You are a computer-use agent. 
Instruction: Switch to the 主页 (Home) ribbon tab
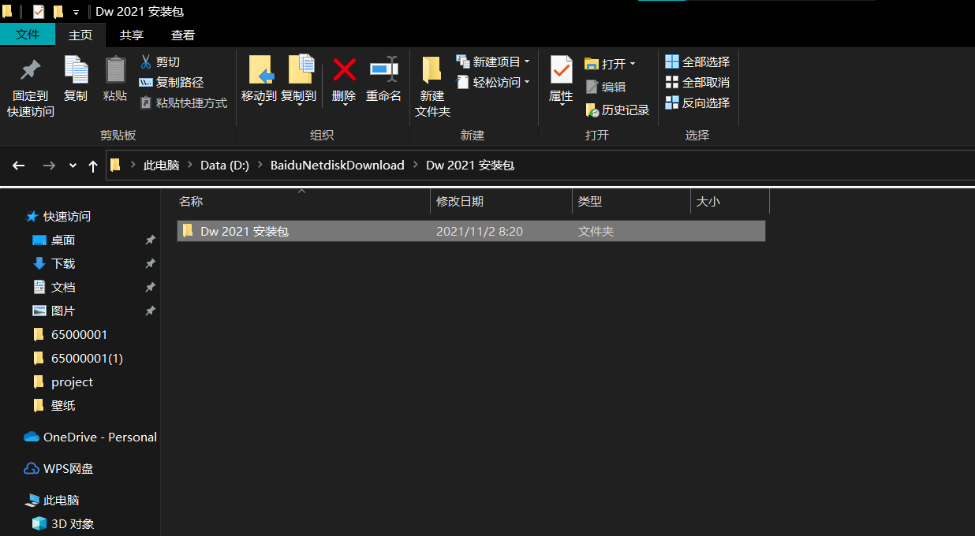80,35
